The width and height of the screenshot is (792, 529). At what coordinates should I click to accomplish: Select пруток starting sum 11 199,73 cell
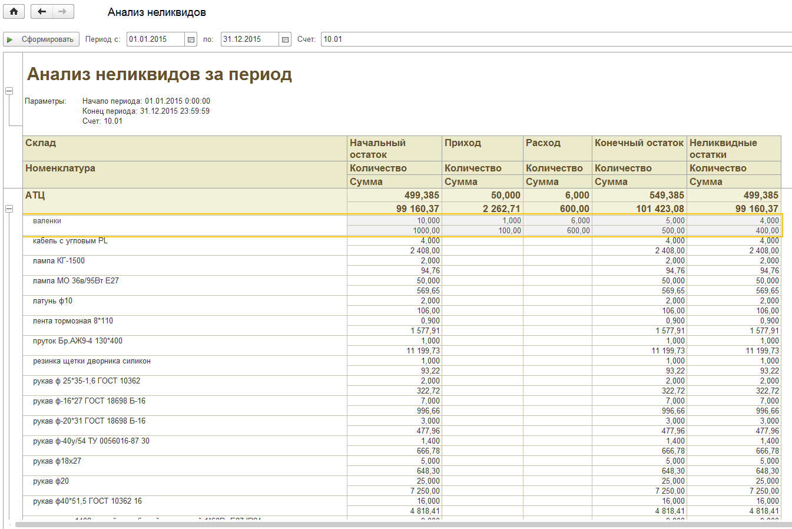coord(395,351)
